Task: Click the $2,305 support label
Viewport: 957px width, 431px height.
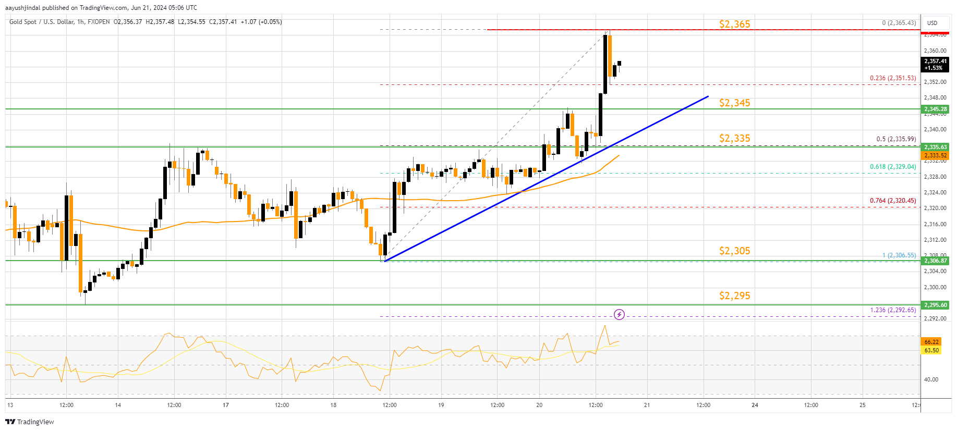Action: (734, 251)
